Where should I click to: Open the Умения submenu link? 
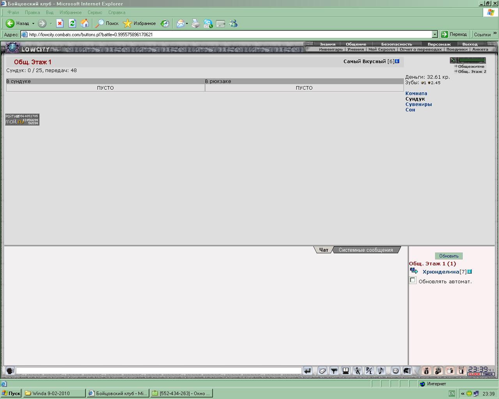coord(356,49)
